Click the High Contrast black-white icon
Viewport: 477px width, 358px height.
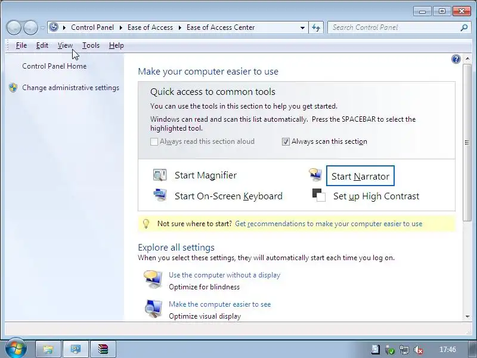[319, 196]
